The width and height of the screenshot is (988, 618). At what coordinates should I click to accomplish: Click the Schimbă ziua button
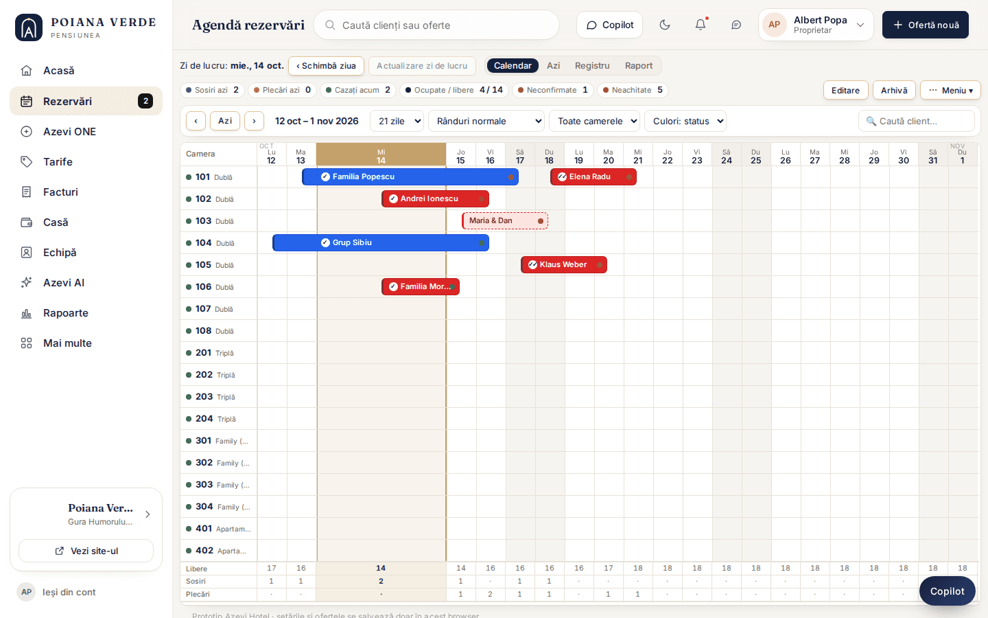click(x=326, y=65)
